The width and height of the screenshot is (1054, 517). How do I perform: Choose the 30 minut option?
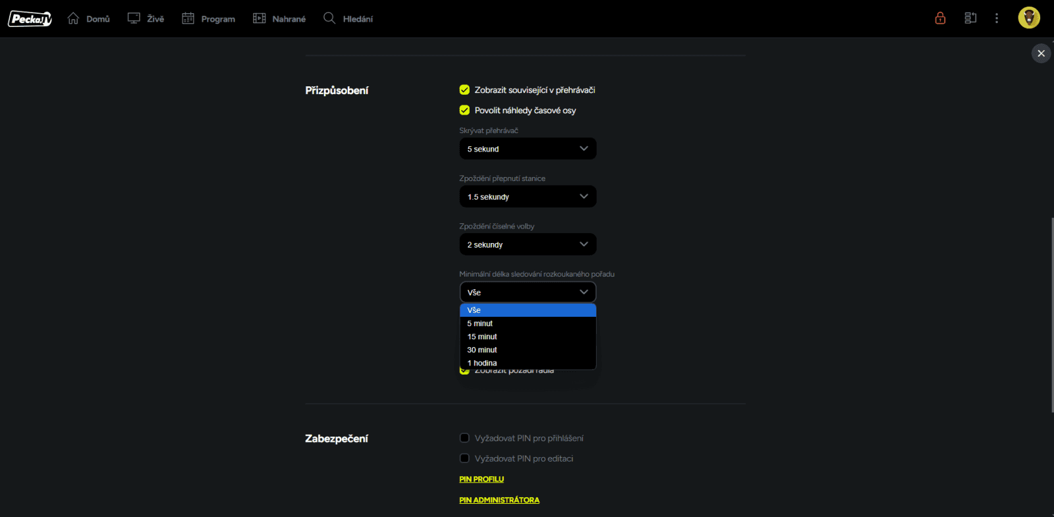click(528, 350)
